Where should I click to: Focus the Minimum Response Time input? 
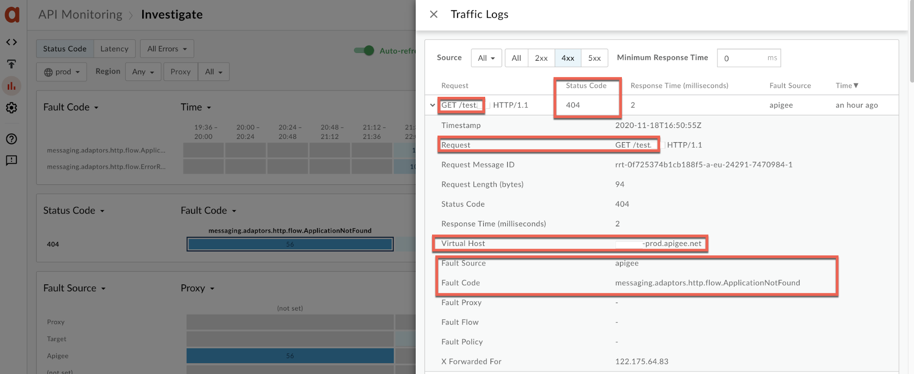click(x=749, y=58)
